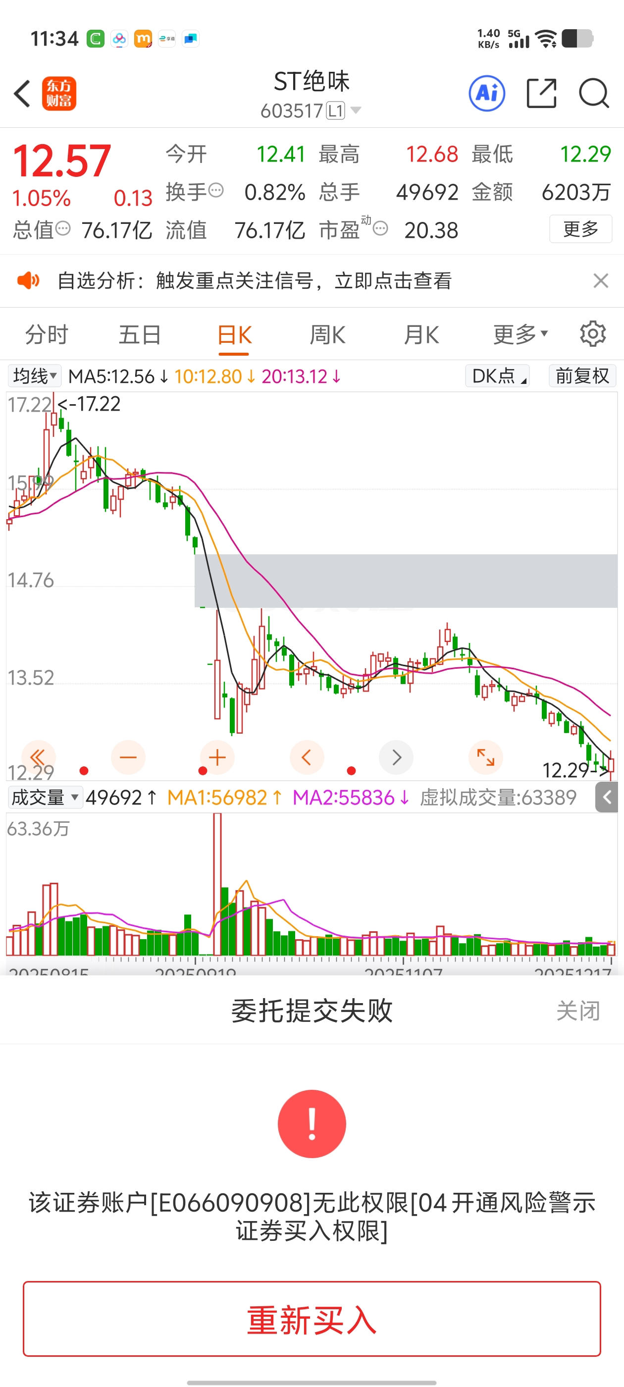This screenshot has width=624, height=1387.
Task: Tap the 市盈 info bubble icon
Action: pos(380,228)
